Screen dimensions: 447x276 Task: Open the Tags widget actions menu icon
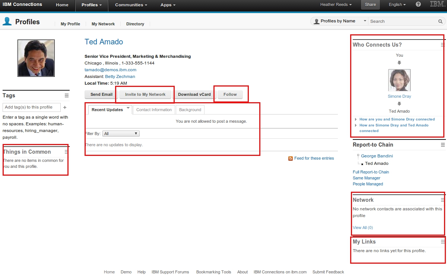point(67,95)
